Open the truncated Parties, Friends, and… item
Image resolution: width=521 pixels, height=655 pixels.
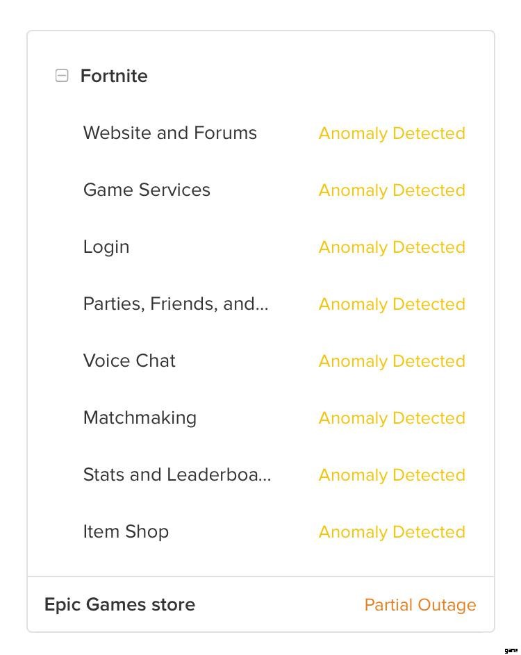tap(176, 304)
